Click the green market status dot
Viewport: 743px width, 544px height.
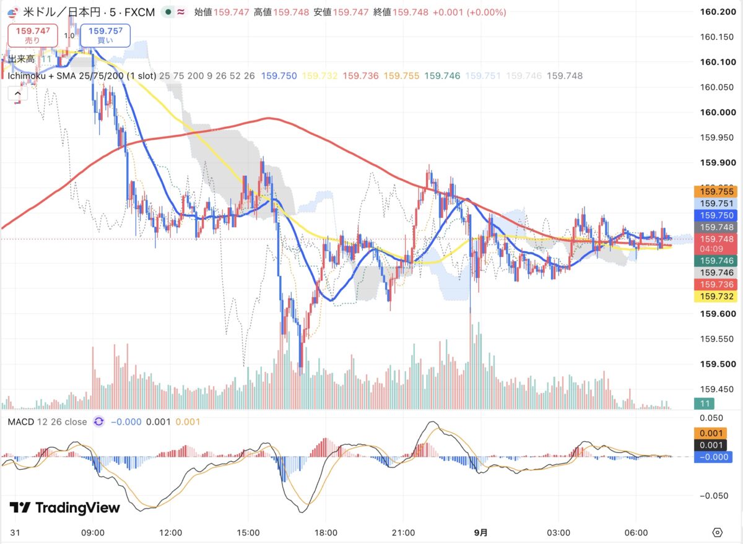coord(168,12)
